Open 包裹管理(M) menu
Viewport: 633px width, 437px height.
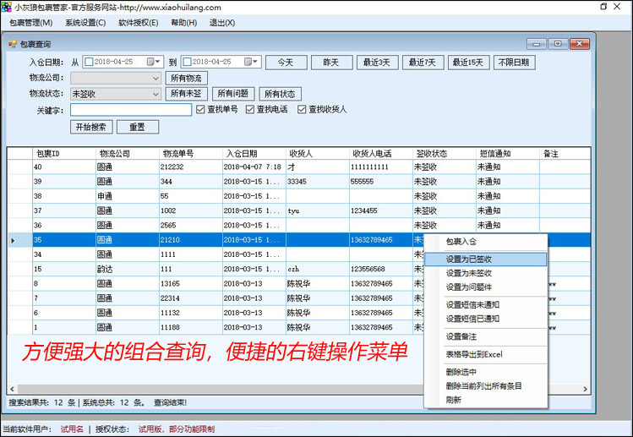(x=31, y=23)
